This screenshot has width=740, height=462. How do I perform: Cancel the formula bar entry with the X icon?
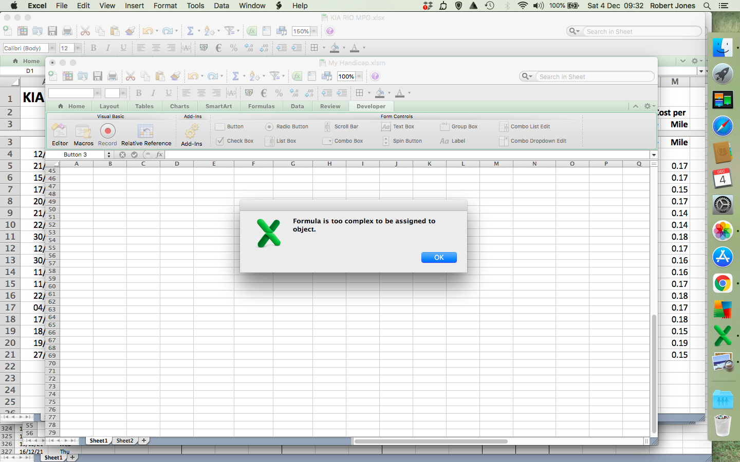tap(122, 155)
